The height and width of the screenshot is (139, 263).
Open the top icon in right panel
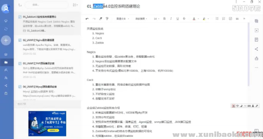coord(257,21)
